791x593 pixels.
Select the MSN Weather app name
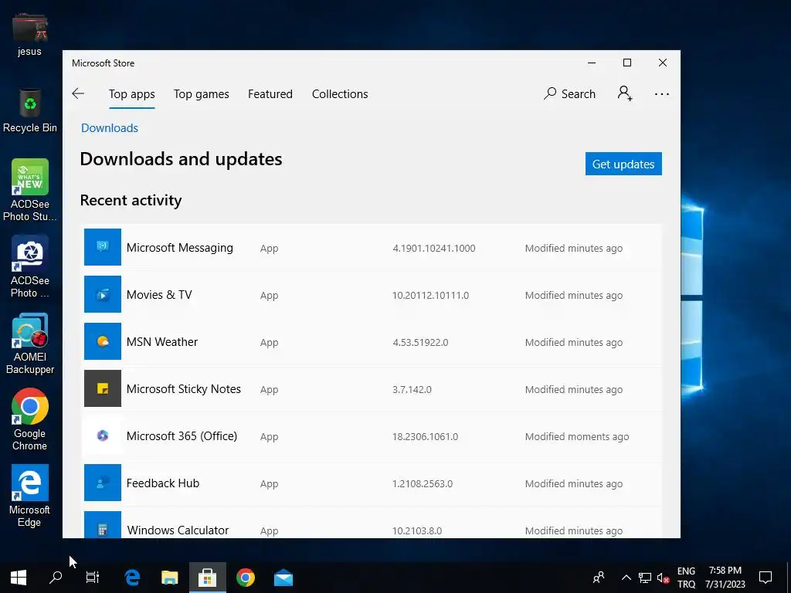click(x=162, y=342)
